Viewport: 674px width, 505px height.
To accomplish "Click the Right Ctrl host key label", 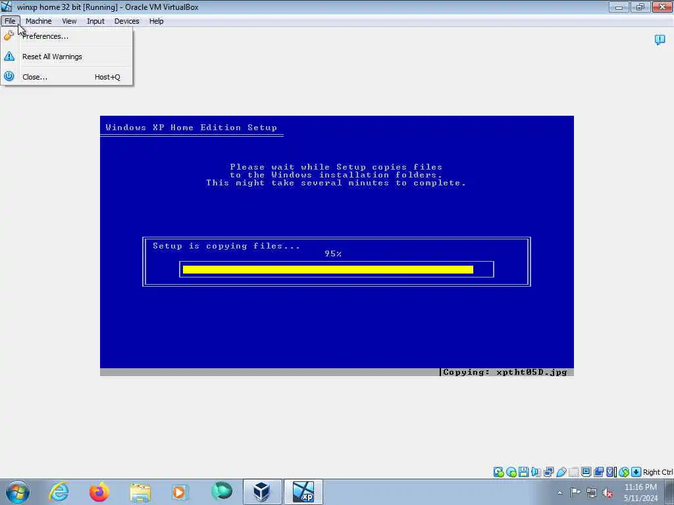I will pos(658,472).
